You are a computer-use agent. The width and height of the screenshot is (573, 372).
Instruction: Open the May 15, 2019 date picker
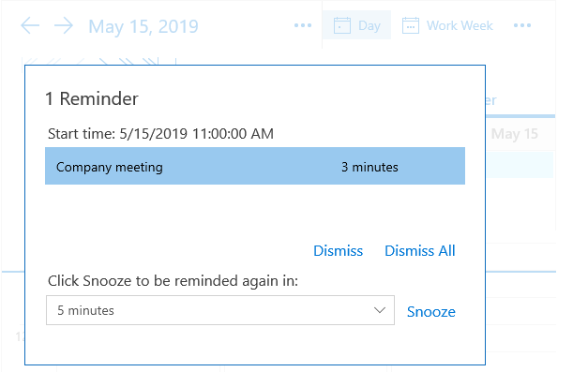click(143, 26)
